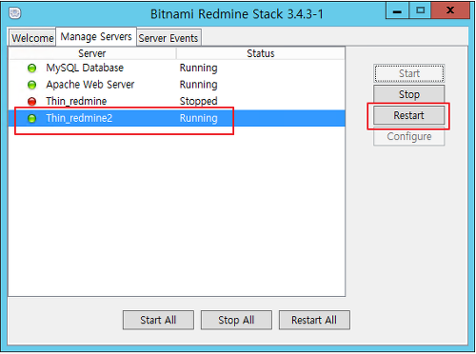Start all servers with Start All

[158, 320]
